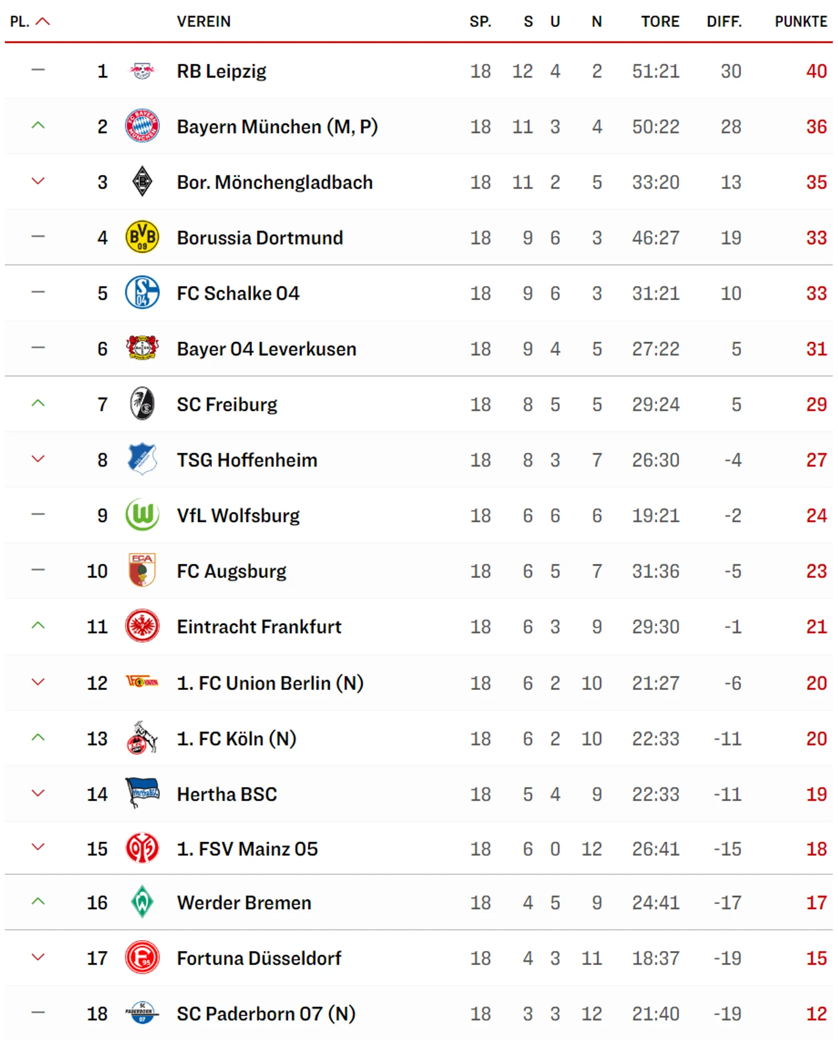Click the Fortuna Düsseldorf crest
Image resolution: width=838 pixels, height=1040 pixels.
142,957
